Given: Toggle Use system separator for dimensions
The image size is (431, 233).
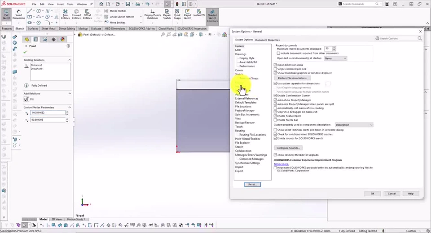Looking at the screenshot, I should 275,83.
